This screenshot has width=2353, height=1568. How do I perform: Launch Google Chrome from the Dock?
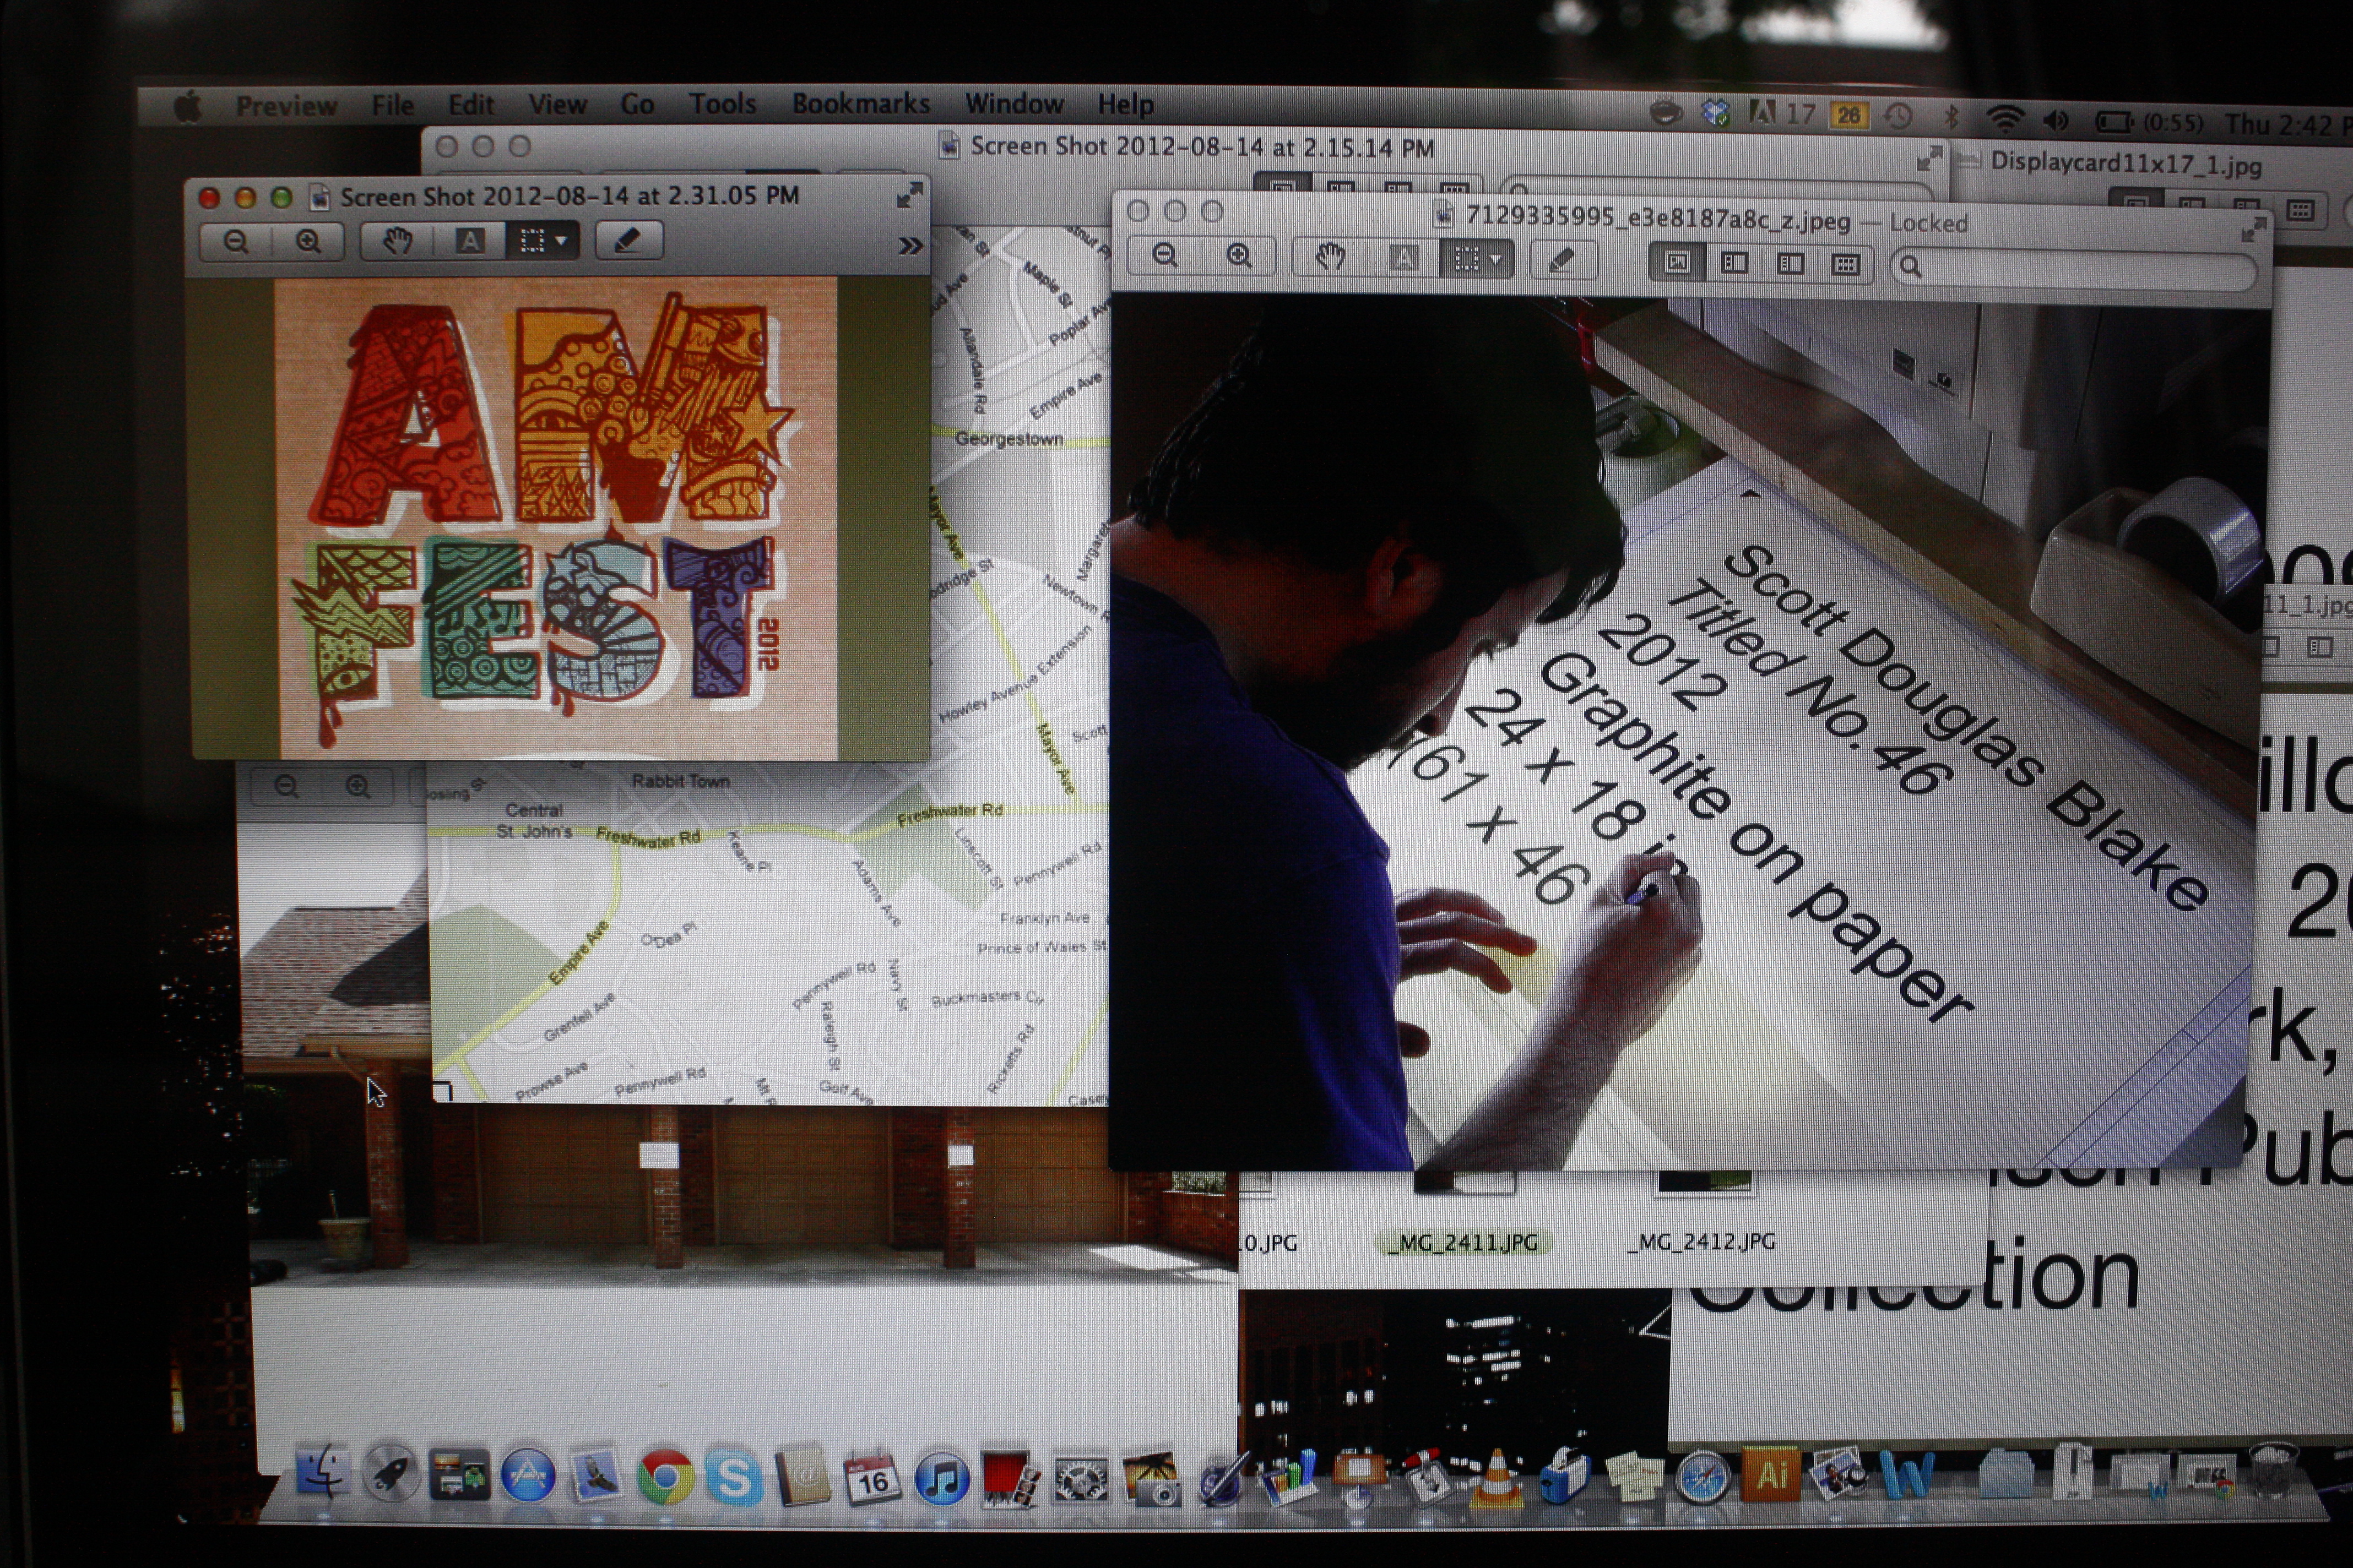(x=665, y=1477)
